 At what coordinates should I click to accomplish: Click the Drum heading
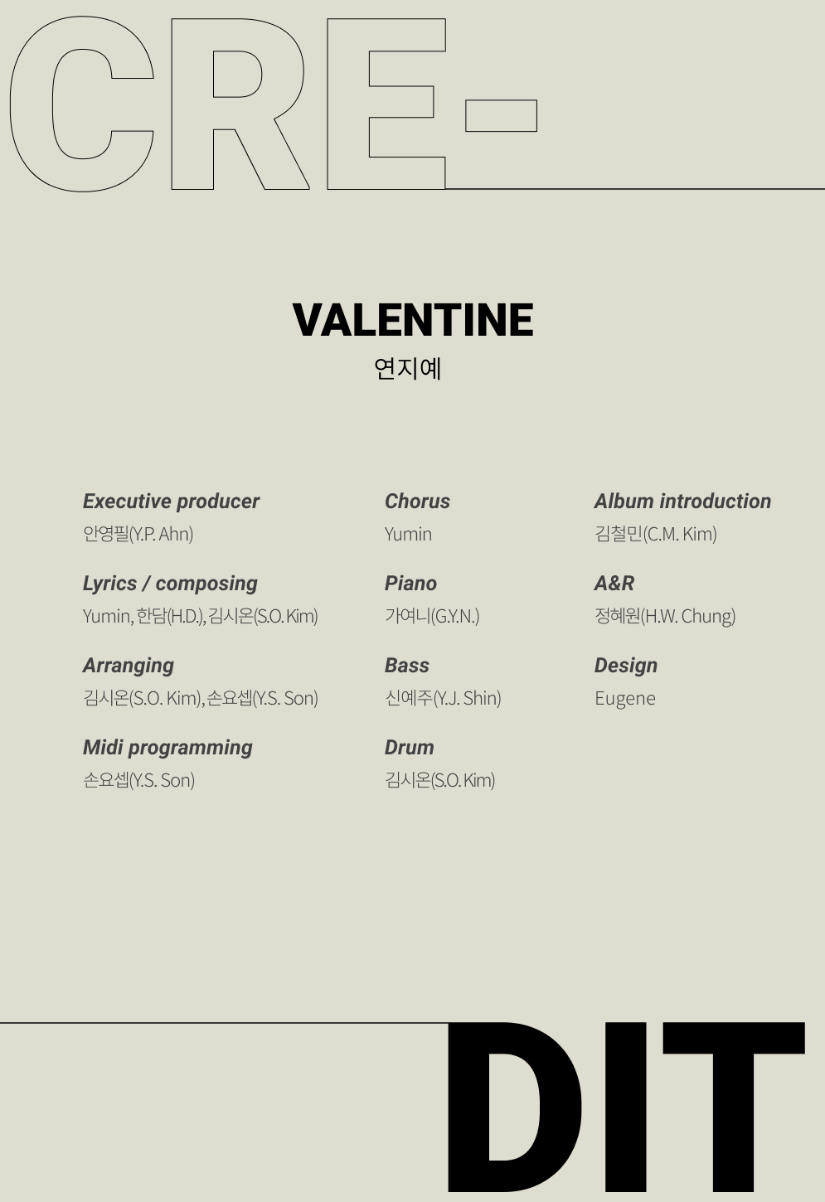tap(409, 748)
